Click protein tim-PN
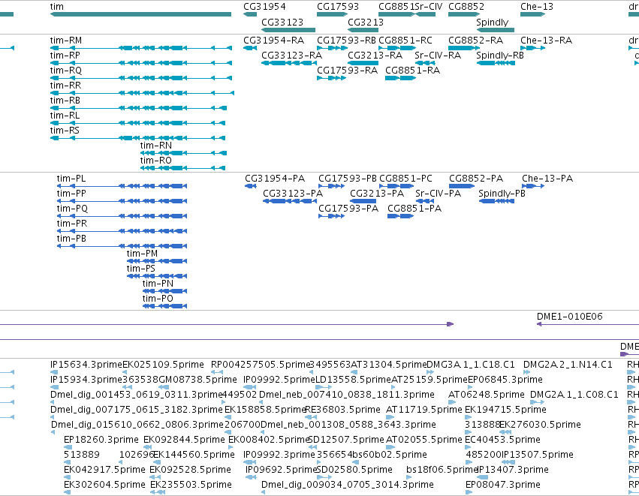 (x=165, y=291)
